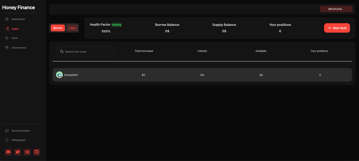
Task: Click the Available column header
Action: pos(261,51)
